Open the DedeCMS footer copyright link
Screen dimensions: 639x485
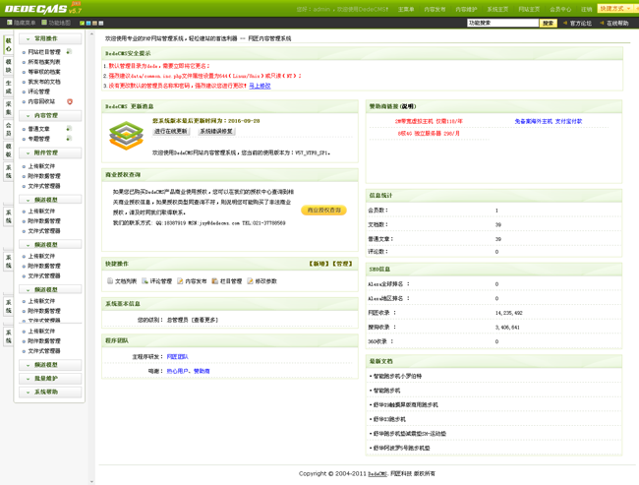pos(378,474)
